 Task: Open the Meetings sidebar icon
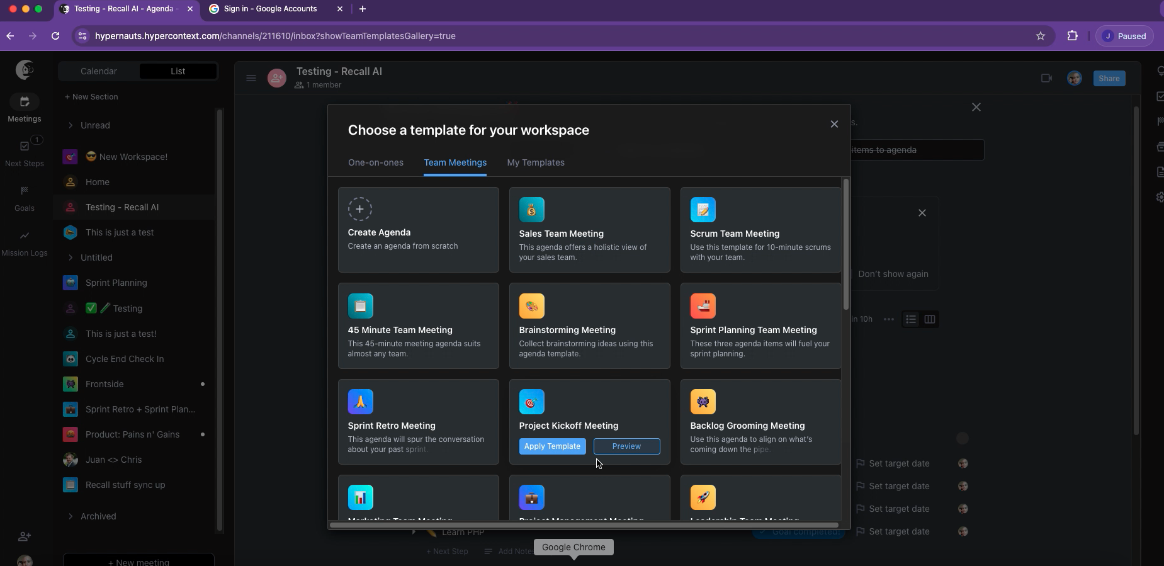point(25,102)
